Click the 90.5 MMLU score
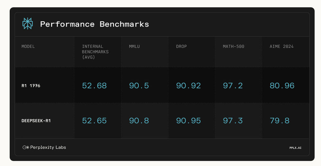 [x=139, y=86]
